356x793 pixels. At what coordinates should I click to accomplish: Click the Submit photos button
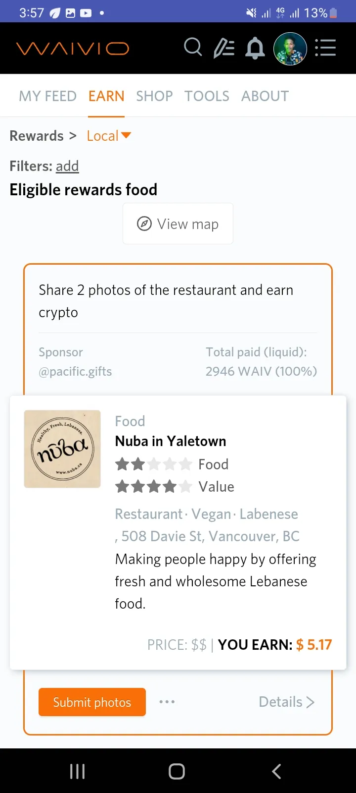pyautogui.click(x=92, y=702)
